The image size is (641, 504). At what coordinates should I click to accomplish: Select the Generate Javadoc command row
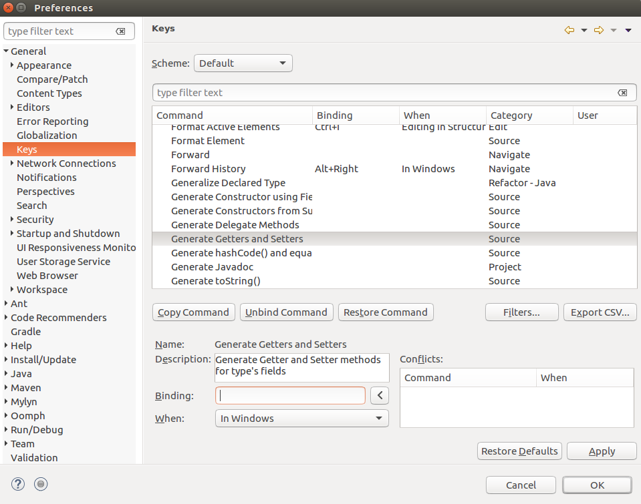coord(394,267)
